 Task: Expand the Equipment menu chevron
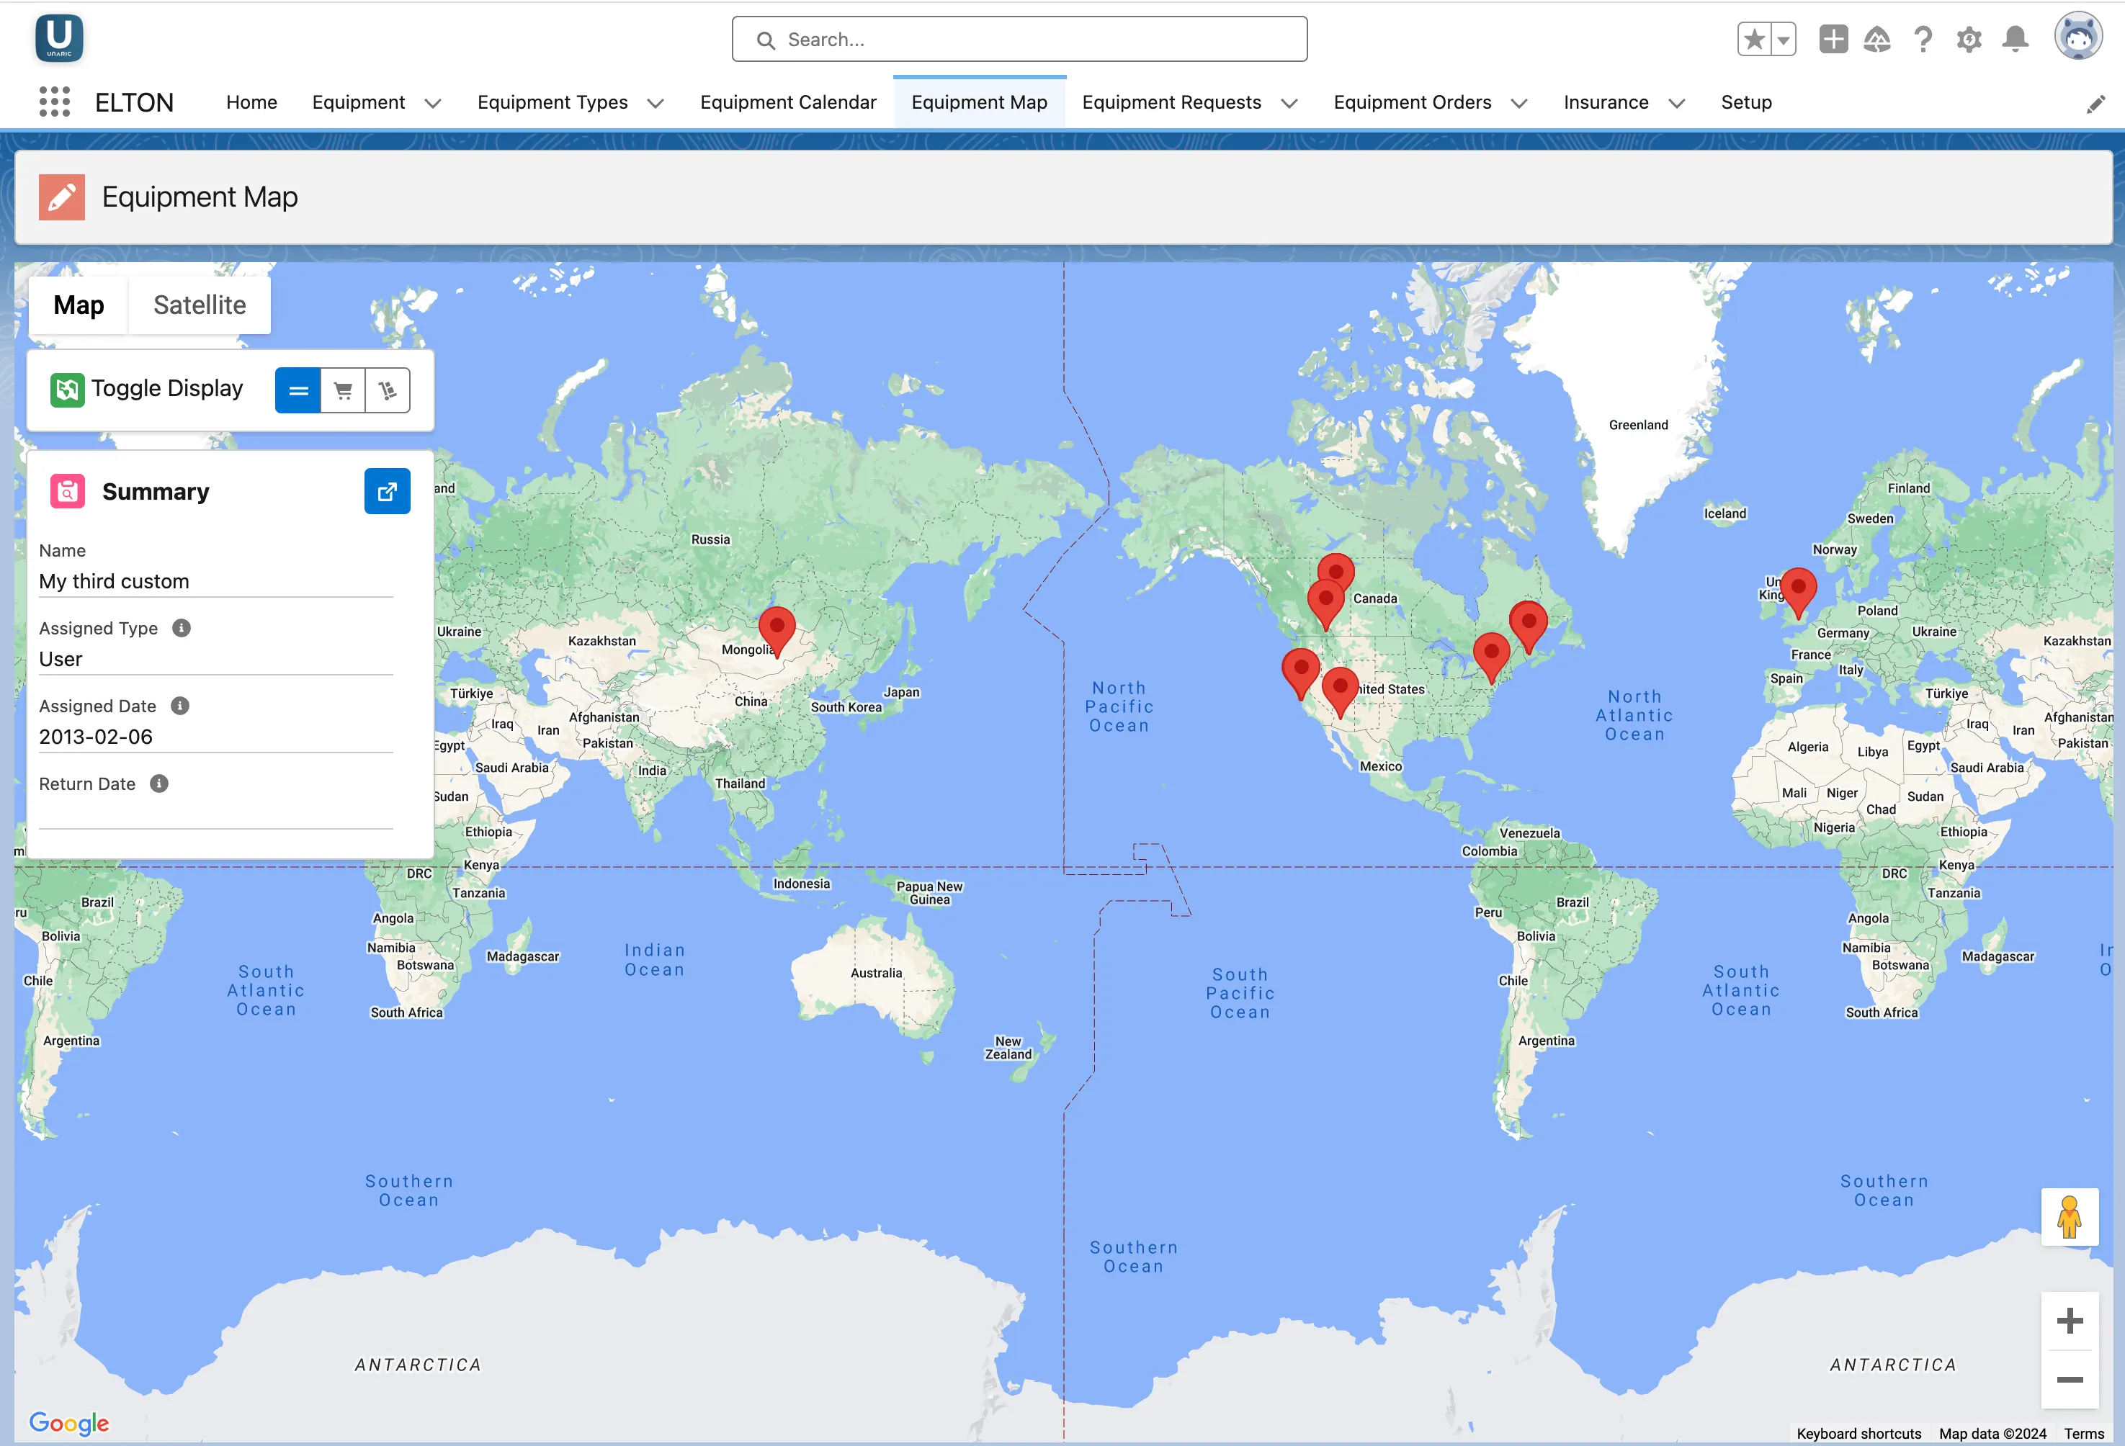(434, 103)
